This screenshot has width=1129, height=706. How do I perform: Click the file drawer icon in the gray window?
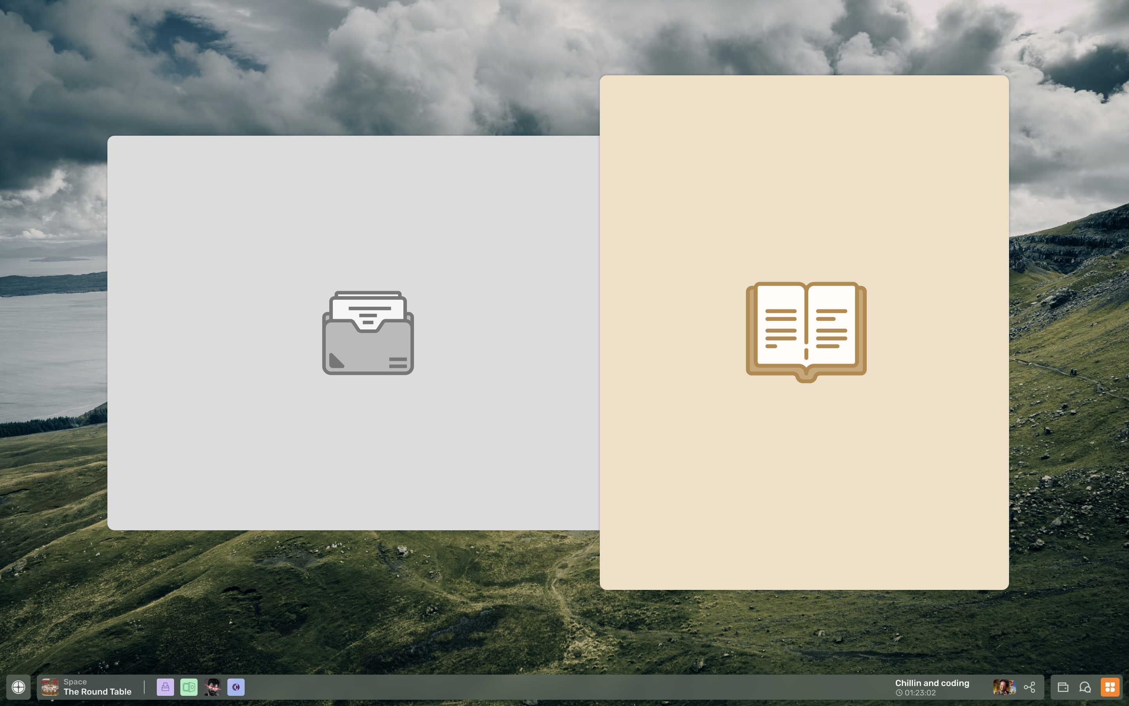tap(368, 333)
